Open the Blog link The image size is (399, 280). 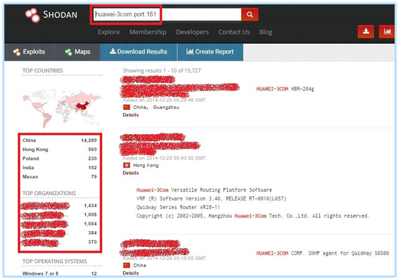point(266,32)
